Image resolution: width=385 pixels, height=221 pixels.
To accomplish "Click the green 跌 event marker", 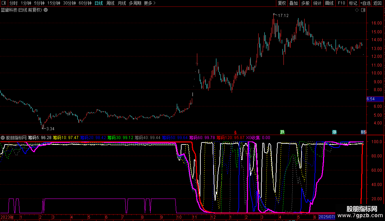I will (282, 132).
